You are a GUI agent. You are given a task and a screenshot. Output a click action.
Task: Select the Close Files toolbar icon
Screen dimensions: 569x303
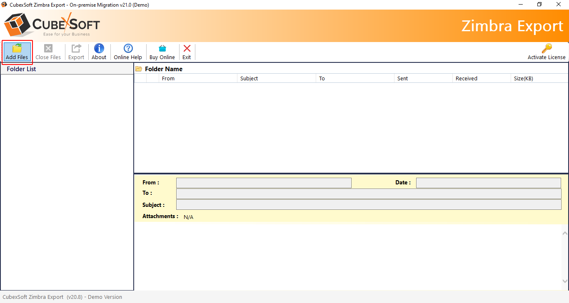pos(48,49)
